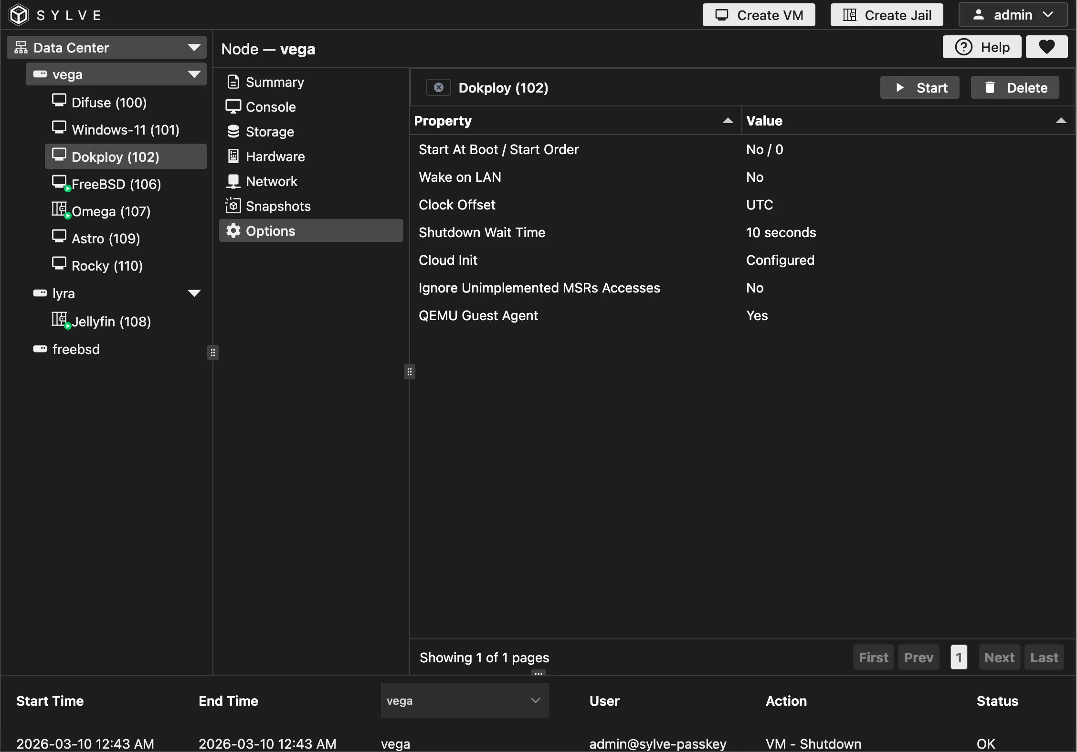Click the Hardware chip icon entry

pyautogui.click(x=233, y=157)
